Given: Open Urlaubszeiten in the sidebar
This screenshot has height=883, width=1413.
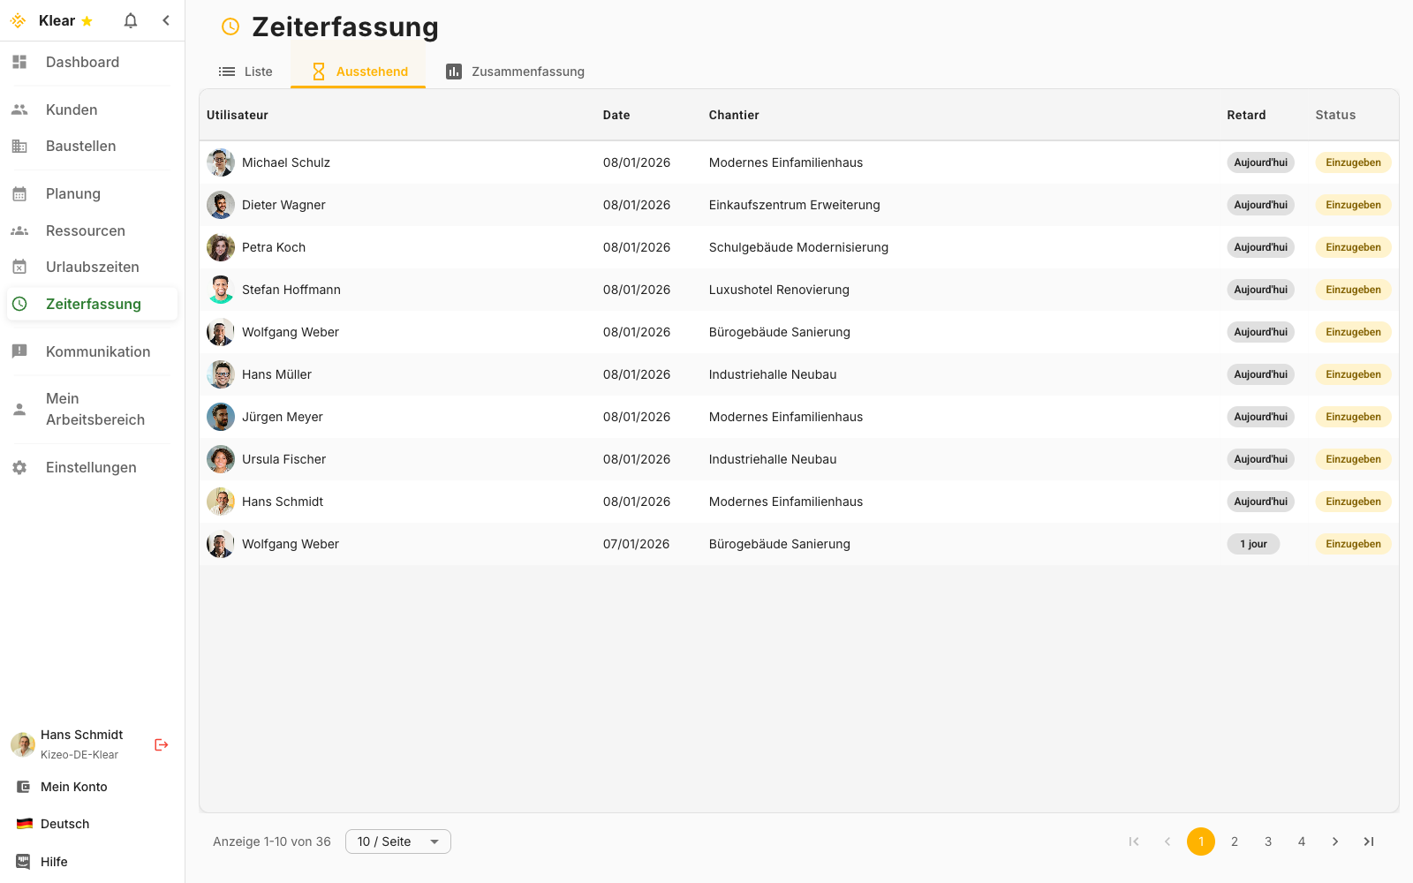Looking at the screenshot, I should coord(92,267).
